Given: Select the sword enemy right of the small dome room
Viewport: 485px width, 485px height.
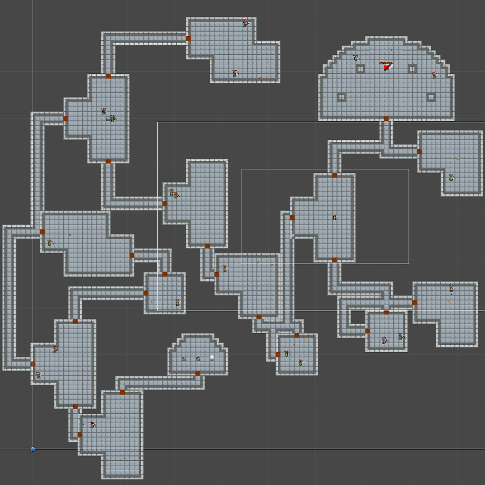Looking at the screenshot, I should (x=301, y=362).
